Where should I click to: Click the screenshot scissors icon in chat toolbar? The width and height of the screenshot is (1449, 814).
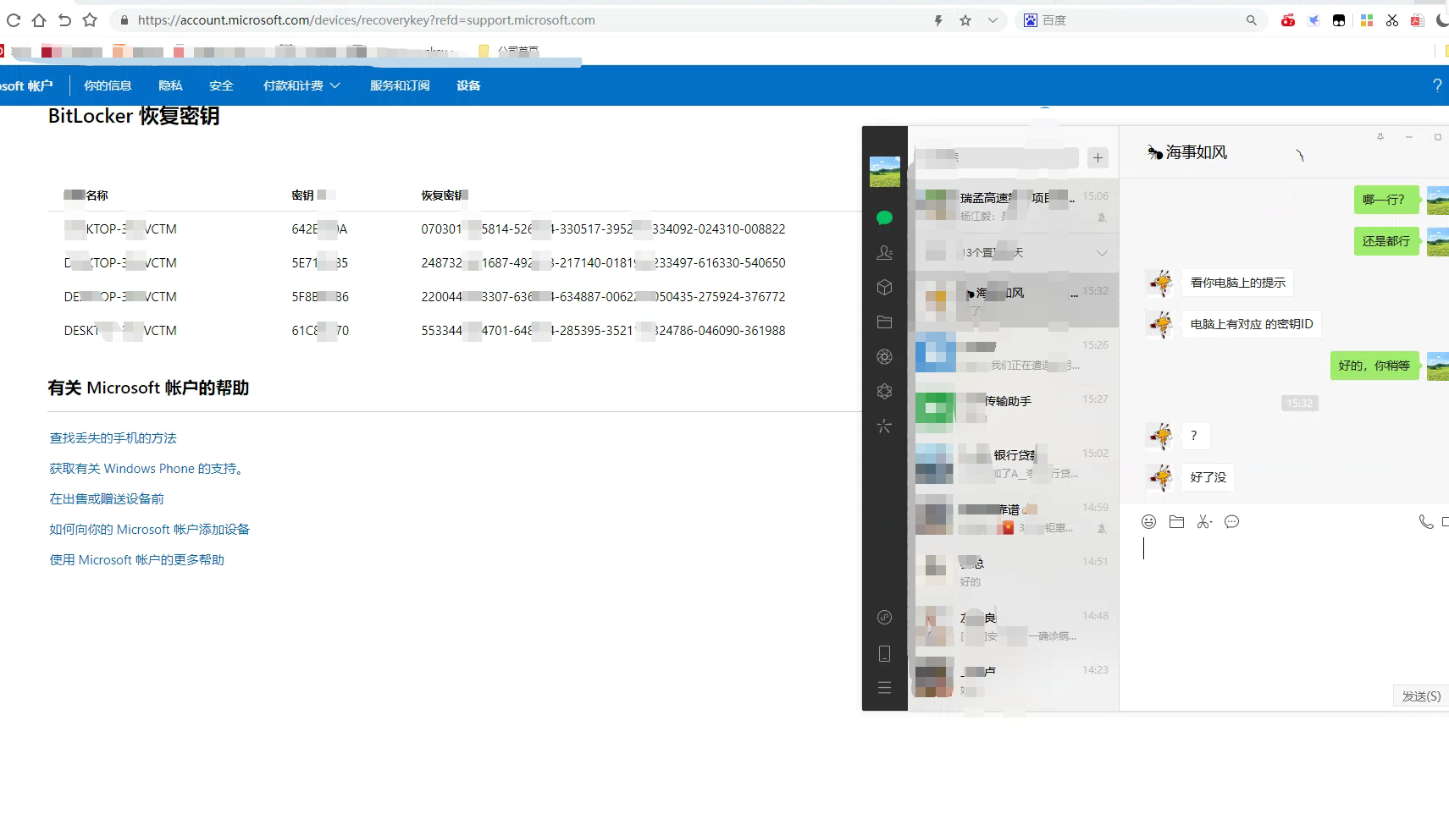1204,522
